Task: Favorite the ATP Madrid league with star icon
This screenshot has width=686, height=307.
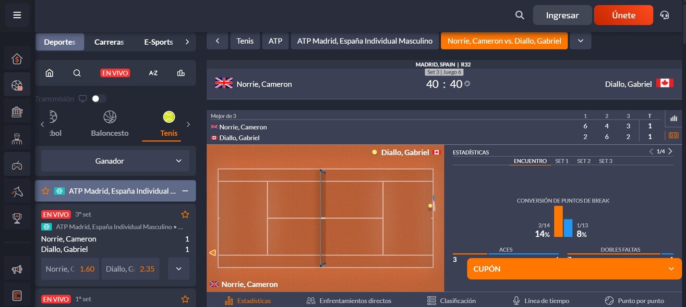Action: click(45, 191)
